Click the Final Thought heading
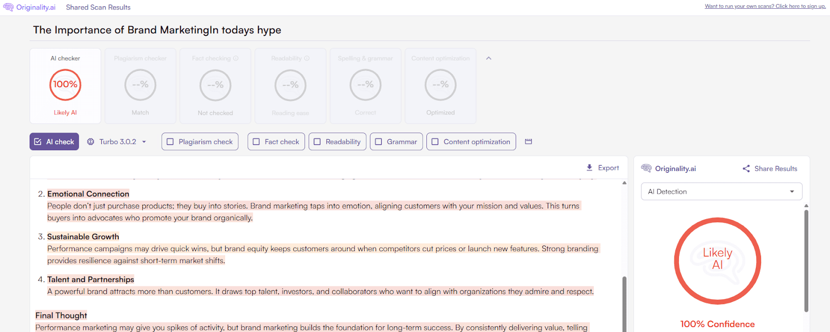Image resolution: width=830 pixels, height=332 pixels. [x=61, y=315]
